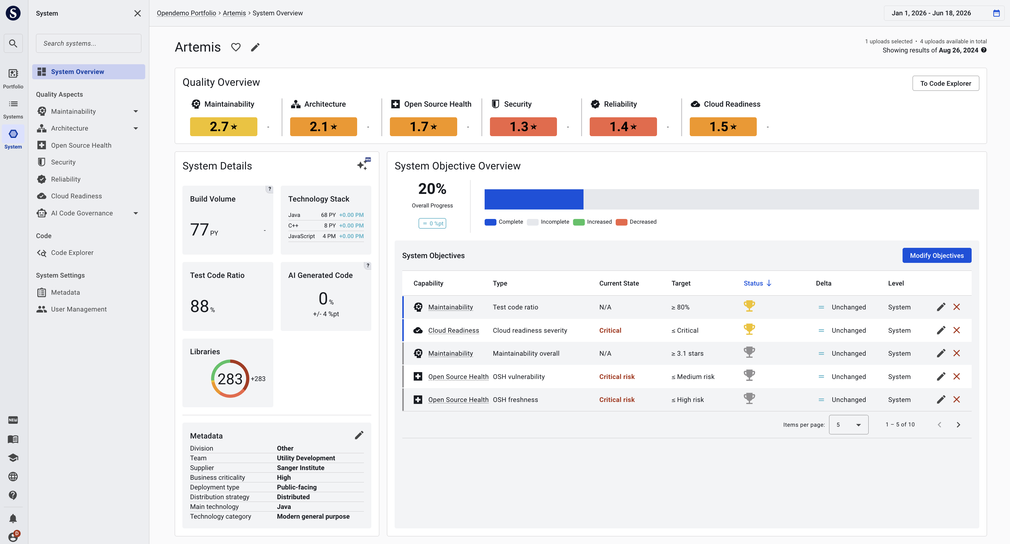The image size is (1010, 544).
Task: Edit the Cloud readiness severity objective
Action: (x=941, y=330)
